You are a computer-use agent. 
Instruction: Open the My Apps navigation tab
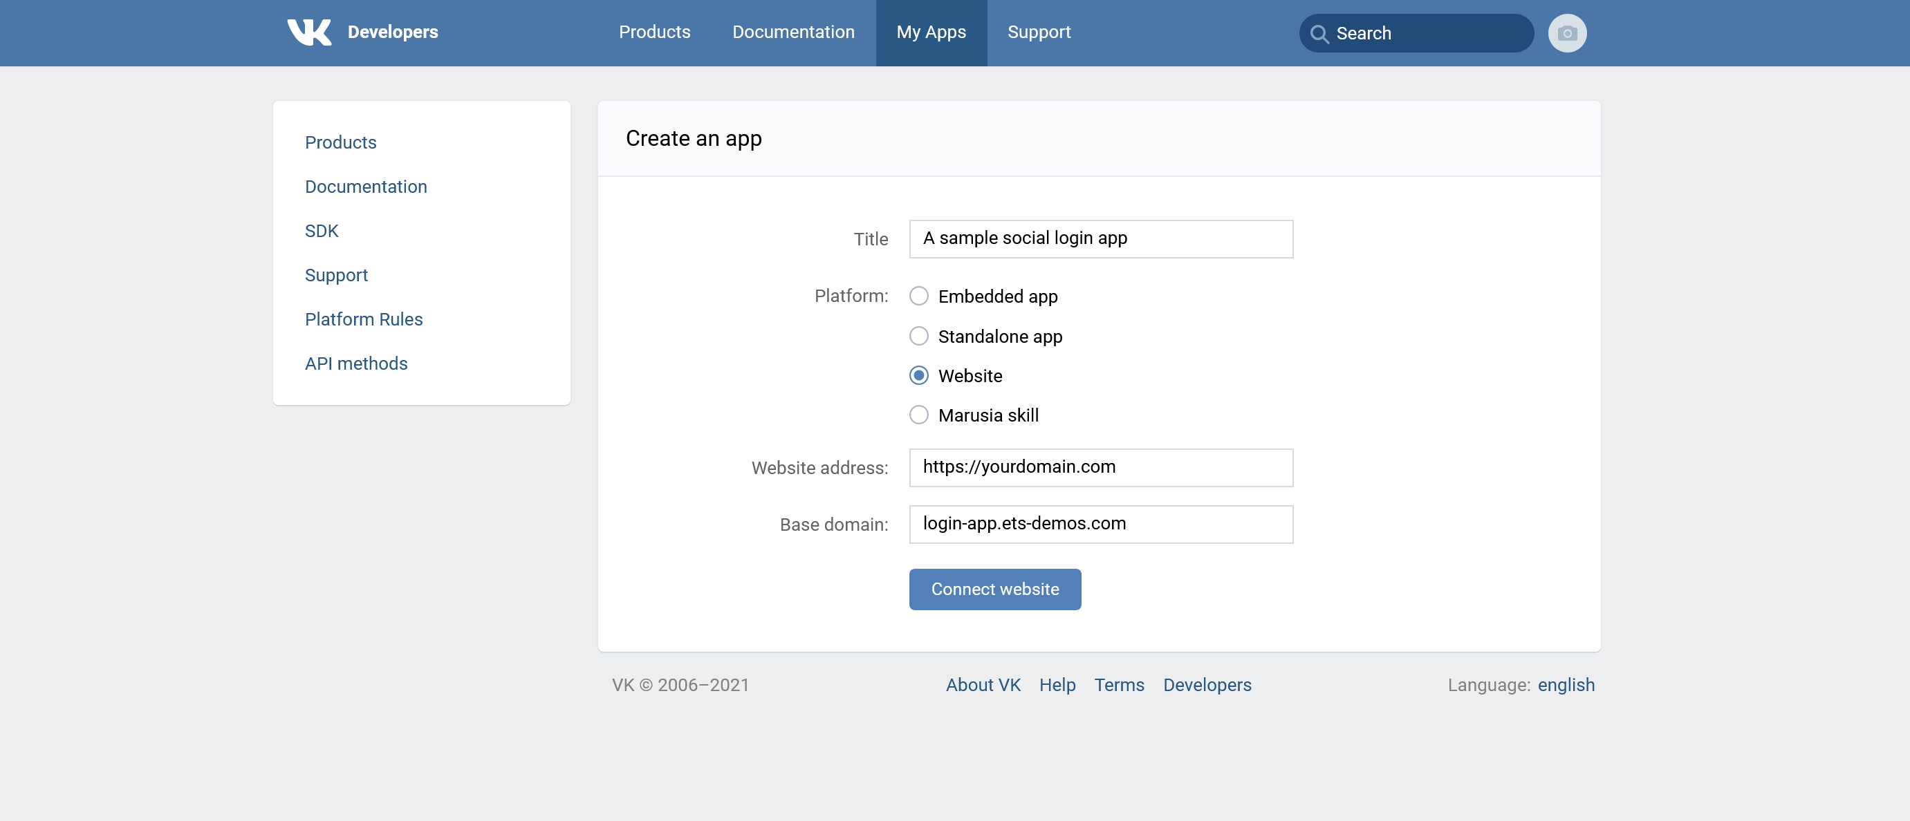(x=931, y=32)
